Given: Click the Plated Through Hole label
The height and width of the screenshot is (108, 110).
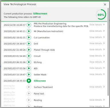Looking at the screenshot, I should click(44, 50).
